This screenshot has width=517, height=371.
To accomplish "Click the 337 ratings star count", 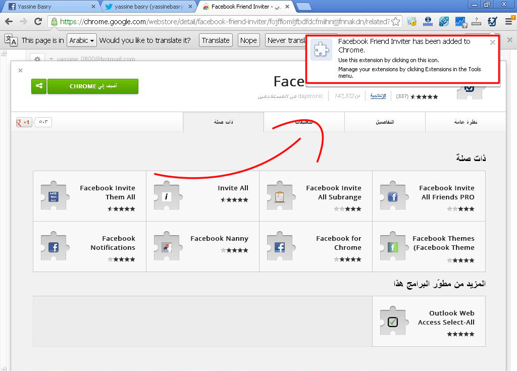I will (x=417, y=96).
